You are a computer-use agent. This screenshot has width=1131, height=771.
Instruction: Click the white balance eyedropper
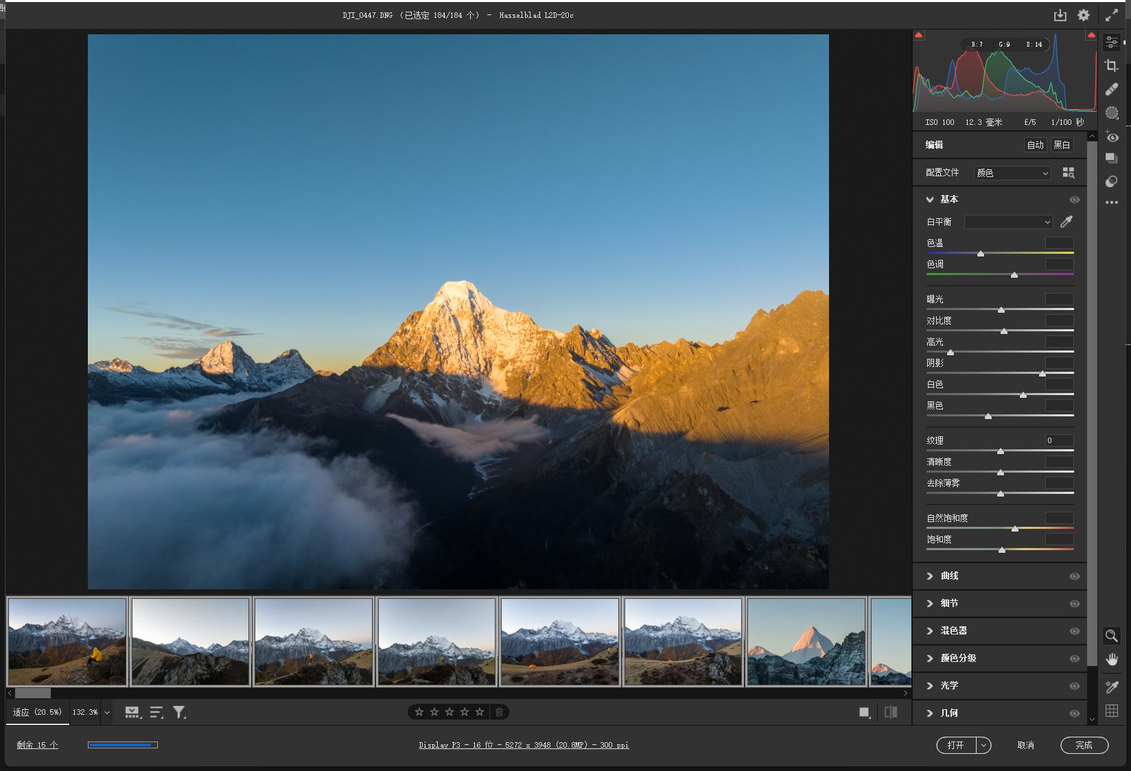coord(1066,222)
